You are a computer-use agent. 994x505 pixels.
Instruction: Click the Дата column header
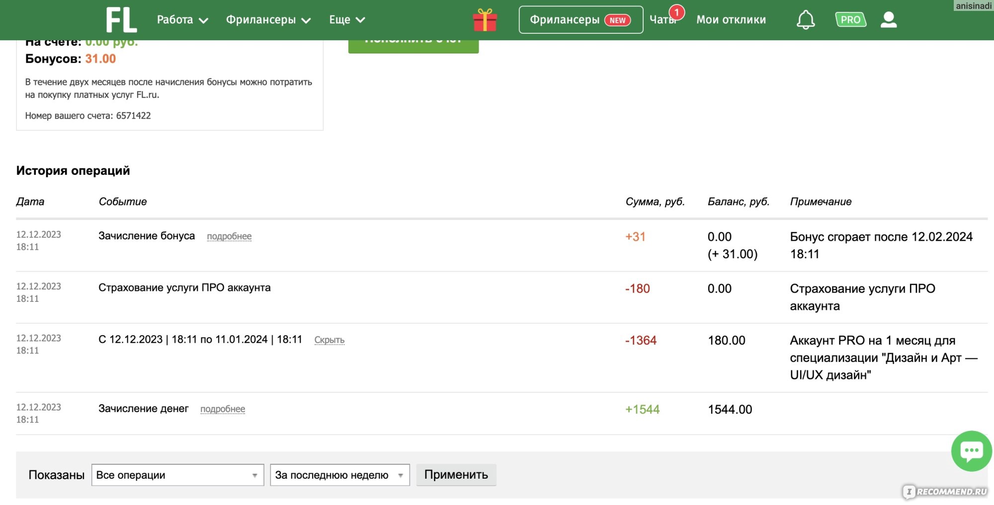tap(30, 202)
